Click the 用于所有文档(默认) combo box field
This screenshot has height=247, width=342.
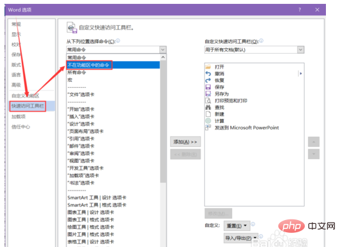[254, 49]
